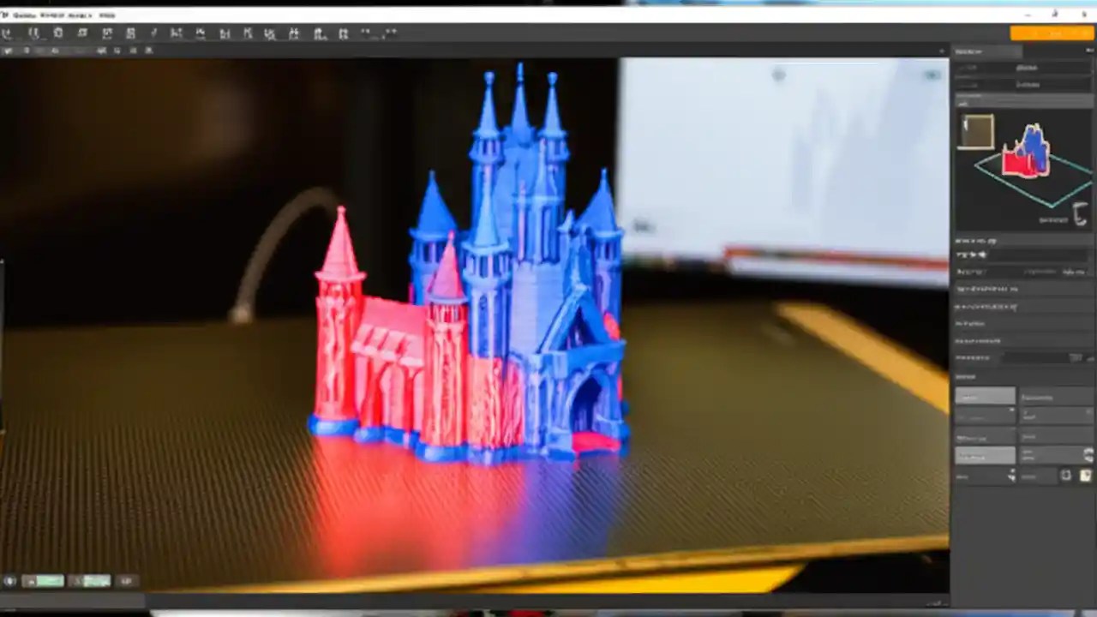
Task: Toggle the leftmost view option below the toolbar
Action: [x=7, y=50]
